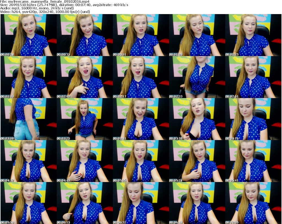Select the 'Audio: mp3, 16000 Hz' line
The height and width of the screenshot is (224, 282).
(x=37, y=8)
